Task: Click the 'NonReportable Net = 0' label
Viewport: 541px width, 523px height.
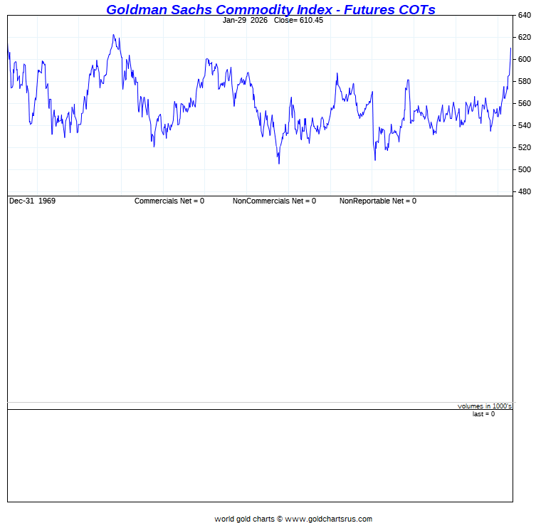Action: [378, 201]
